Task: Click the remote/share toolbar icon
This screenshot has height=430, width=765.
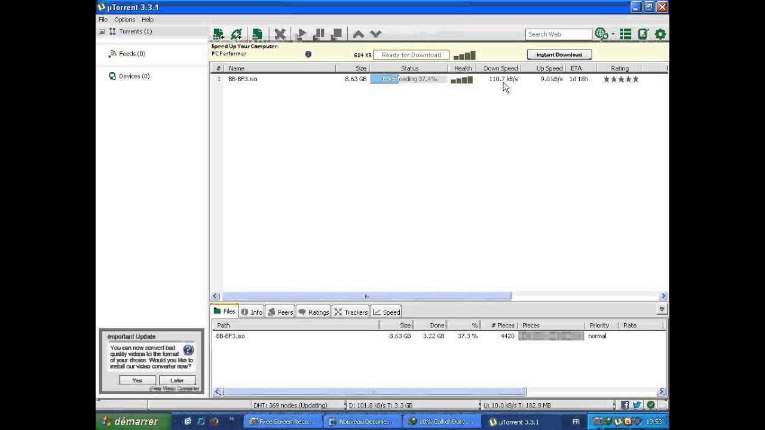Action: pos(643,34)
